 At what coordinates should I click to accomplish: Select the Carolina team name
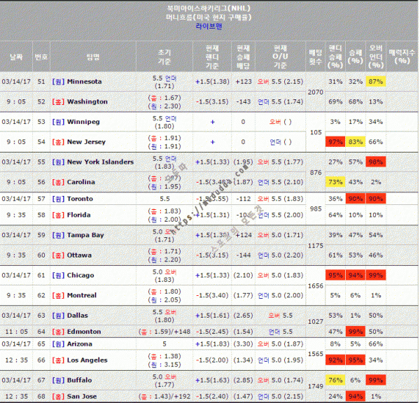pos(81,182)
